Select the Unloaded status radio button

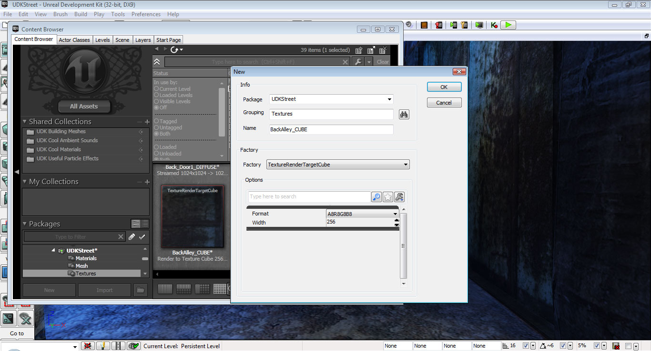pos(156,154)
